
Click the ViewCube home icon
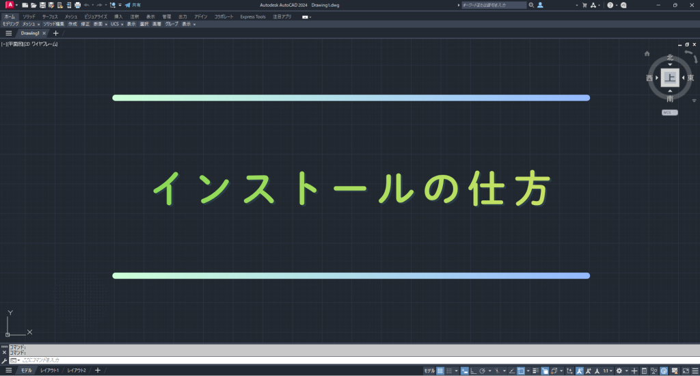[x=647, y=53]
